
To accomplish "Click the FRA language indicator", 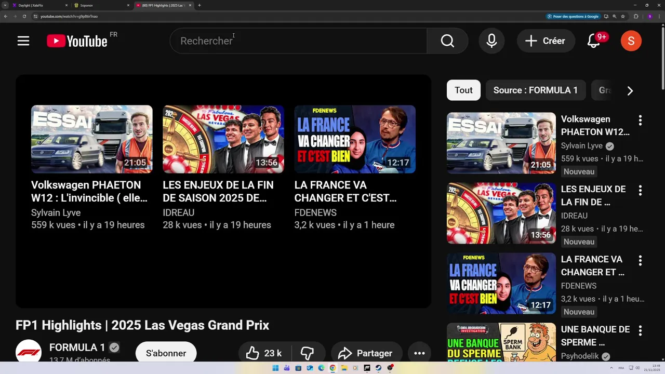I will (x=621, y=368).
